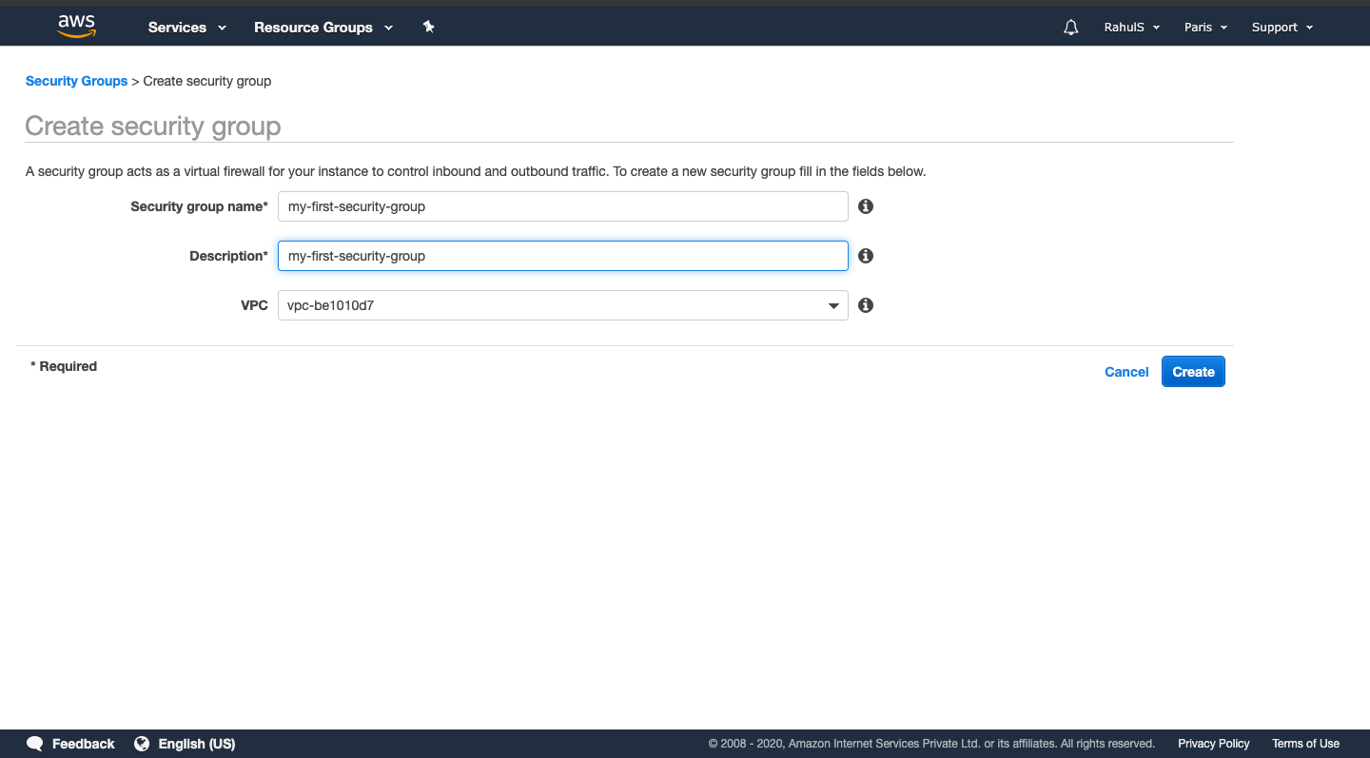1370x758 pixels.
Task: Click the language globe icon in footer
Action: 142,743
